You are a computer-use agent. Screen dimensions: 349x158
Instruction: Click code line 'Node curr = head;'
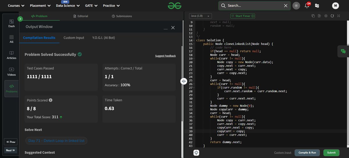[x=225, y=55]
